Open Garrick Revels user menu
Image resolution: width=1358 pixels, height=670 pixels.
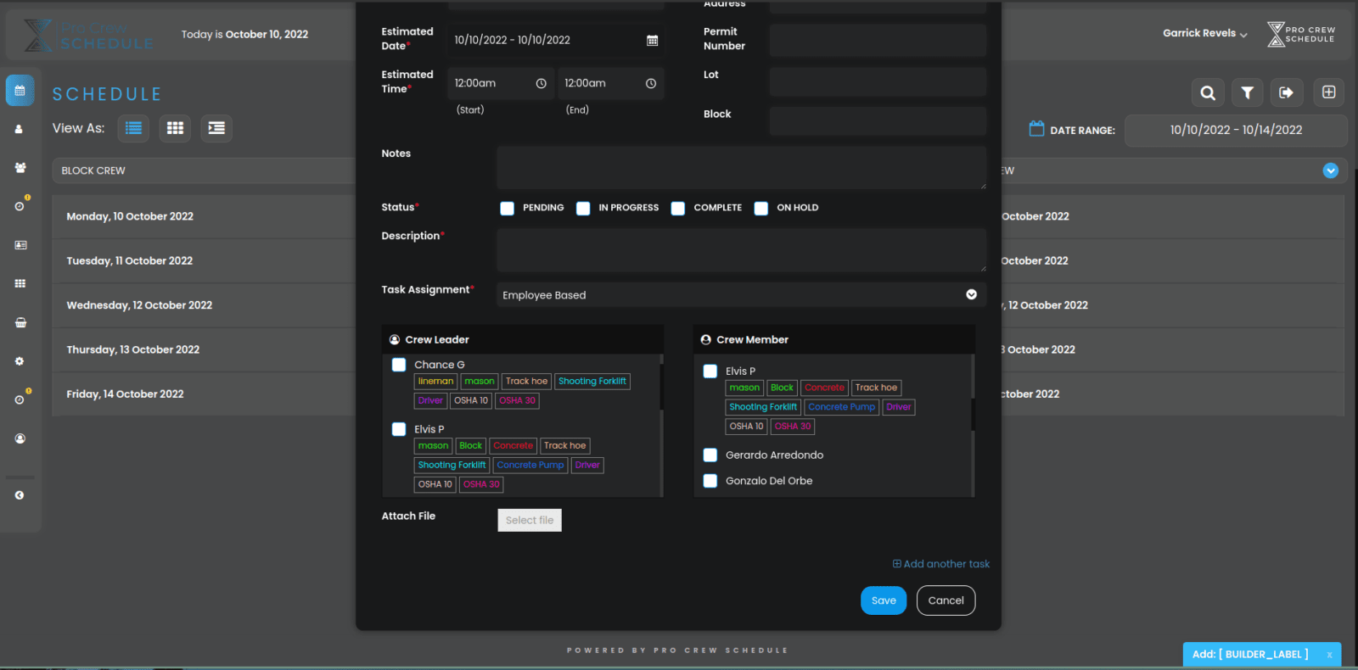coord(1205,34)
